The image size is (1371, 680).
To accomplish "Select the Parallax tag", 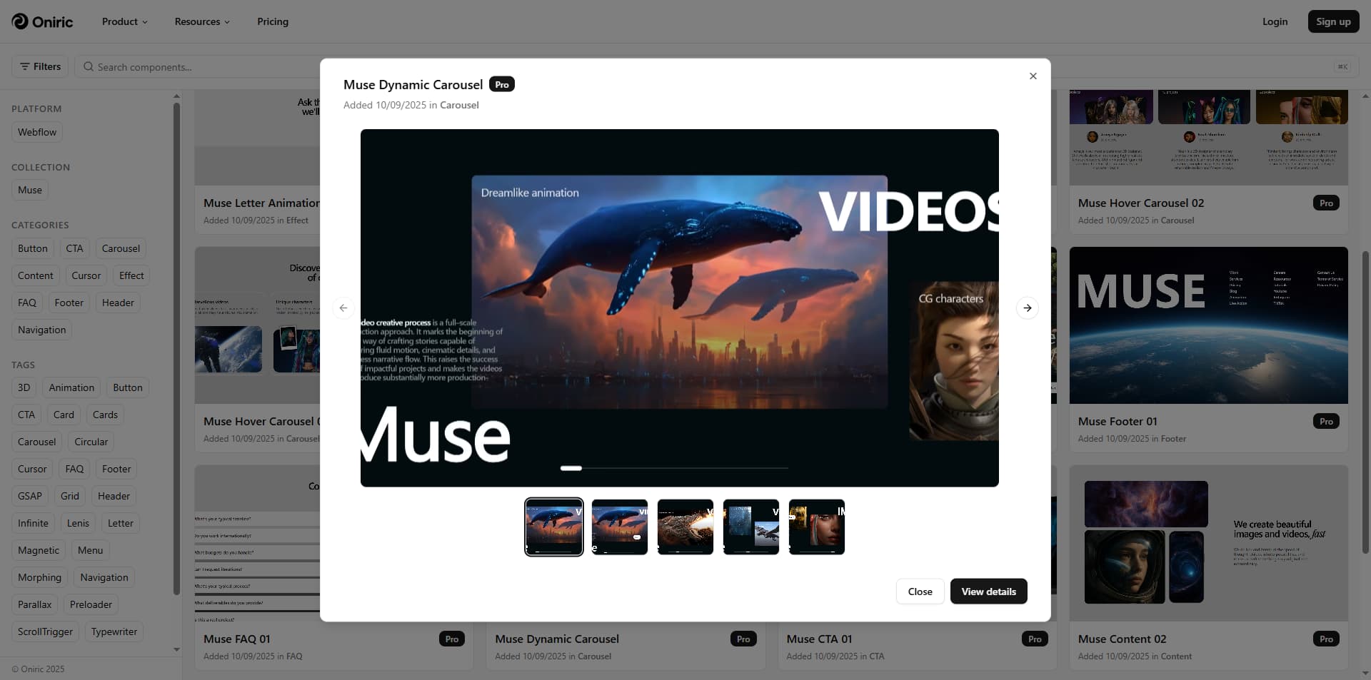I will (x=35, y=604).
